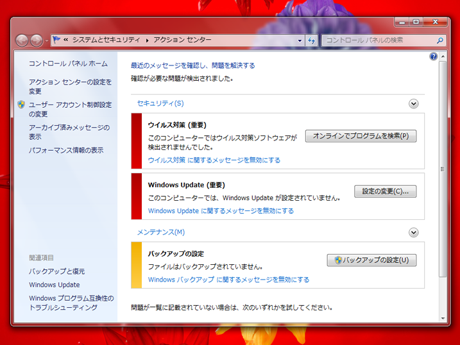Open Help via the blue question mark
460x345 pixels.
pyautogui.click(x=433, y=56)
